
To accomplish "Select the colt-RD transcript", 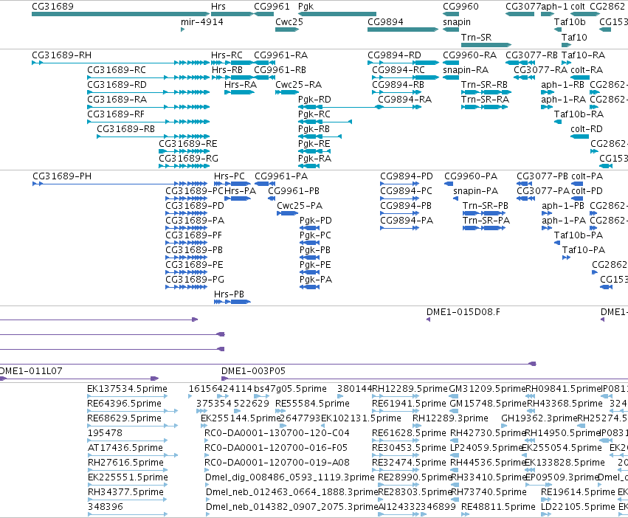I will point(579,137).
